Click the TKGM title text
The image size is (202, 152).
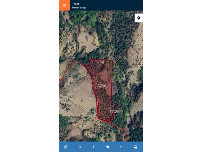tap(76, 4)
